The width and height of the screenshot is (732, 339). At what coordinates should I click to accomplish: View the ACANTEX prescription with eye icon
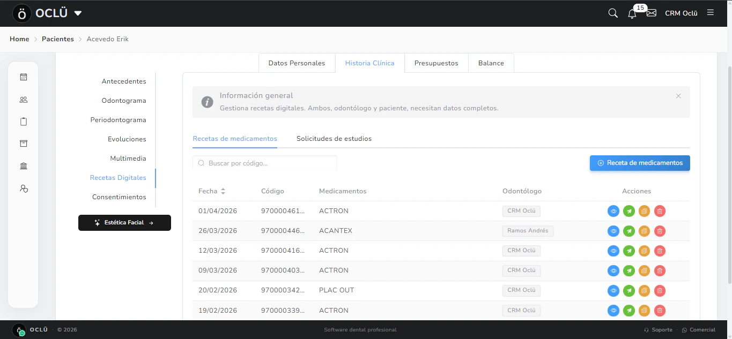613,231
